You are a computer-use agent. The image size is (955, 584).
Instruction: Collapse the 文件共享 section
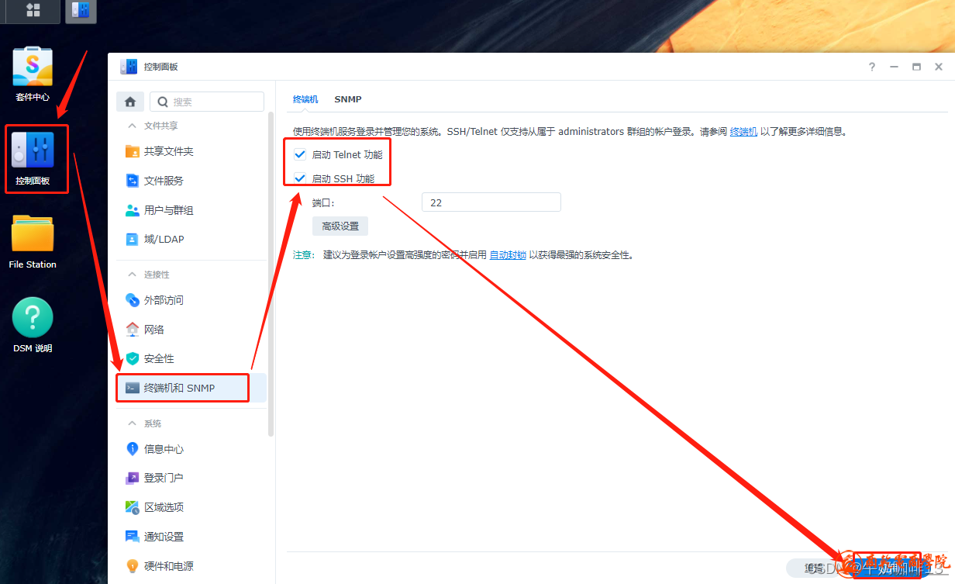click(x=130, y=126)
